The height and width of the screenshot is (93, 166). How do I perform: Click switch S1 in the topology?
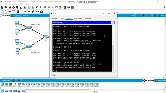click(29, 28)
